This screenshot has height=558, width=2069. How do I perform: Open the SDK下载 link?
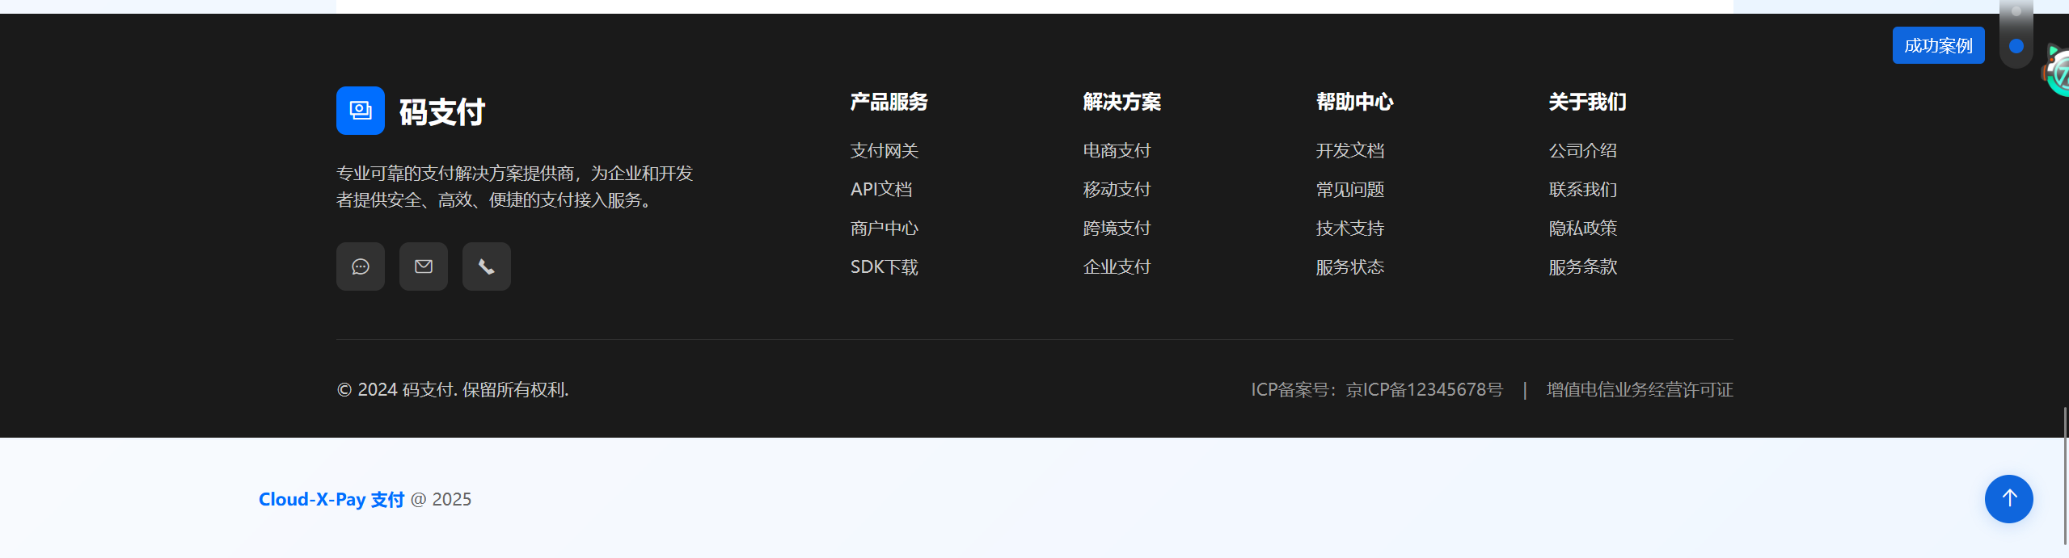884,267
